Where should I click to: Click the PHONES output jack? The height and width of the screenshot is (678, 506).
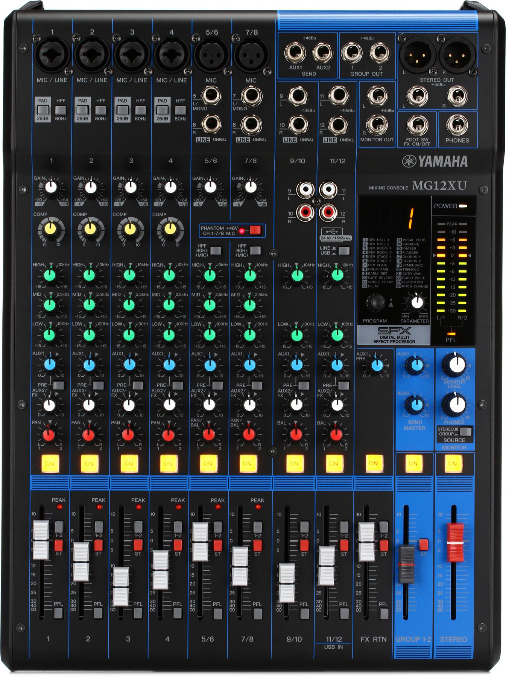[457, 125]
